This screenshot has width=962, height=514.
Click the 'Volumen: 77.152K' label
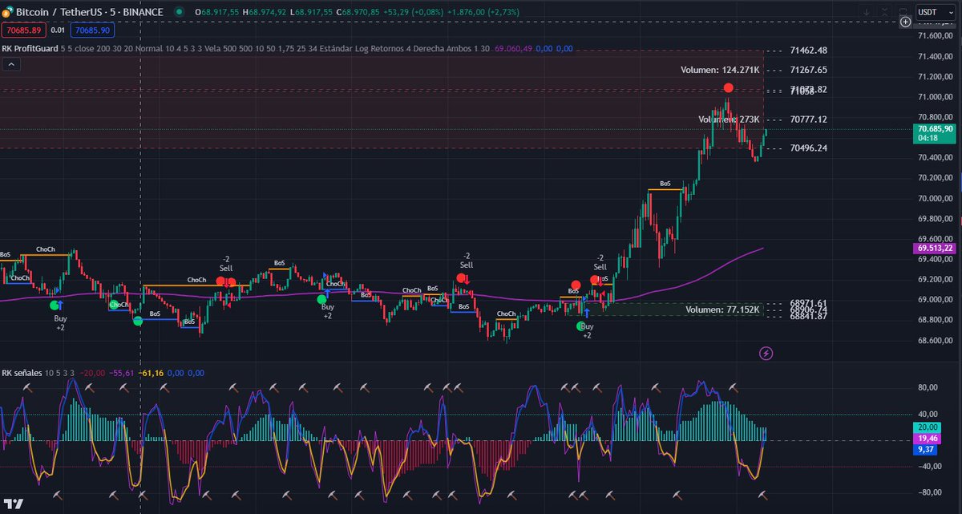point(723,310)
